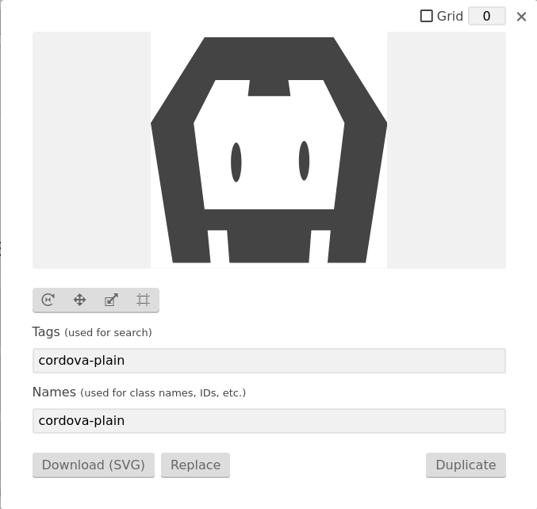Select the Move tool with four arrows
This screenshot has width=537, height=509.
tap(80, 300)
